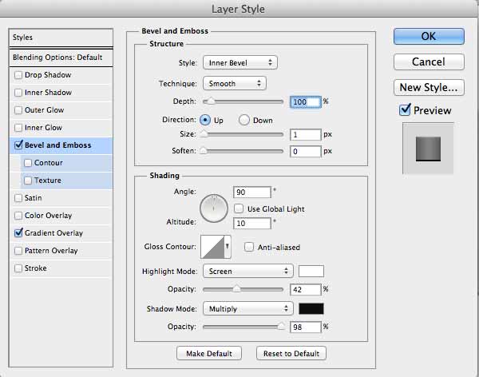Click the Depth slider

tap(243, 101)
